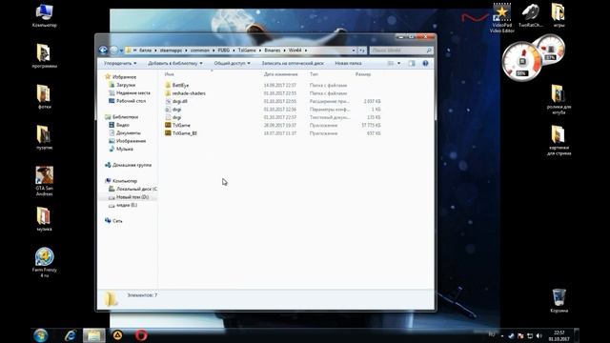
Task: Open Explorer help via the question mark
Action: [425, 63]
